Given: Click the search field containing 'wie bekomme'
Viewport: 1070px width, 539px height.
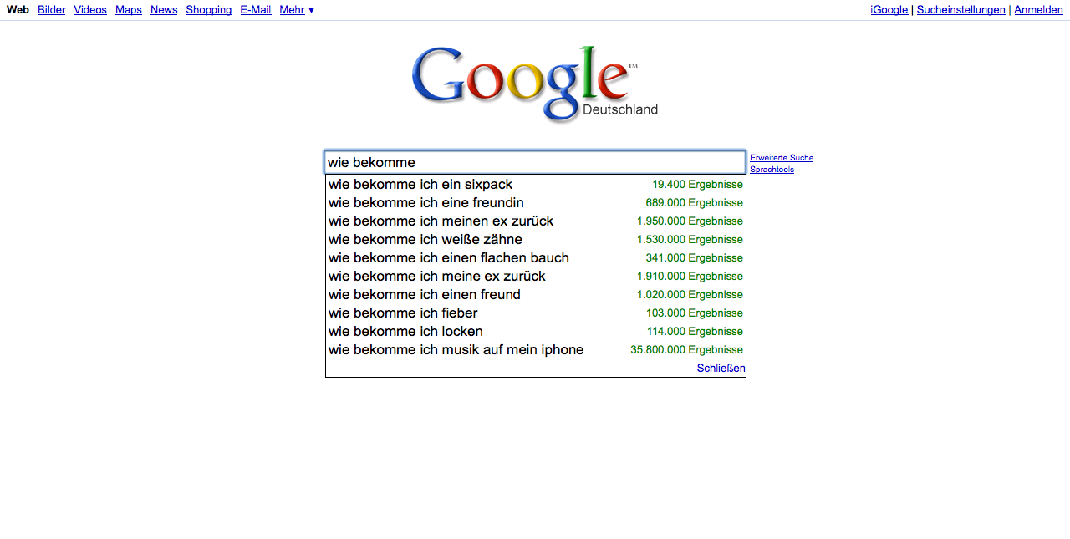Looking at the screenshot, I should (535, 162).
